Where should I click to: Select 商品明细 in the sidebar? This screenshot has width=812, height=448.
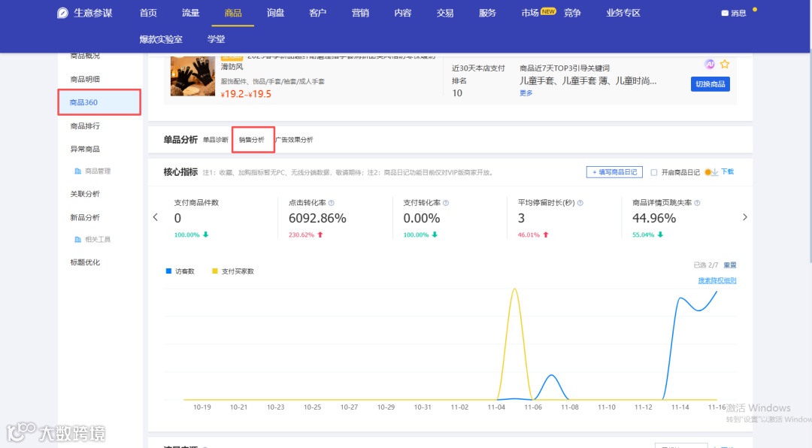pos(85,79)
